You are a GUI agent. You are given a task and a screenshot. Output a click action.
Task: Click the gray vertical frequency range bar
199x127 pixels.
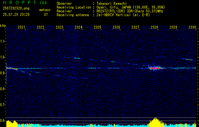pyautogui.click(x=6, y=73)
